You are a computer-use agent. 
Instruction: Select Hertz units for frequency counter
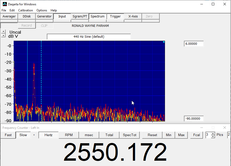pos(48,135)
